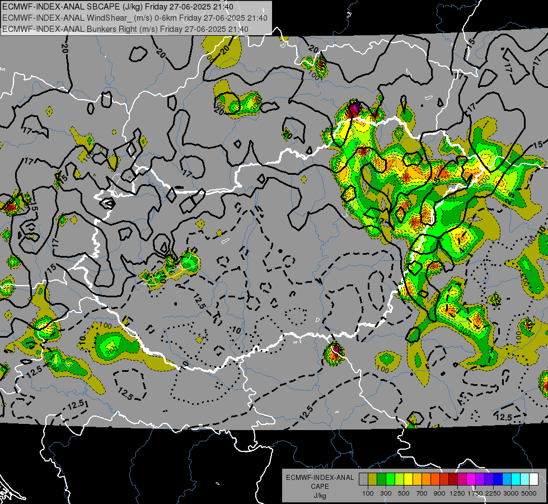Click the SBCAPE (J/kg) title line
Screen dimensions: 548x504
[x=118, y=7]
